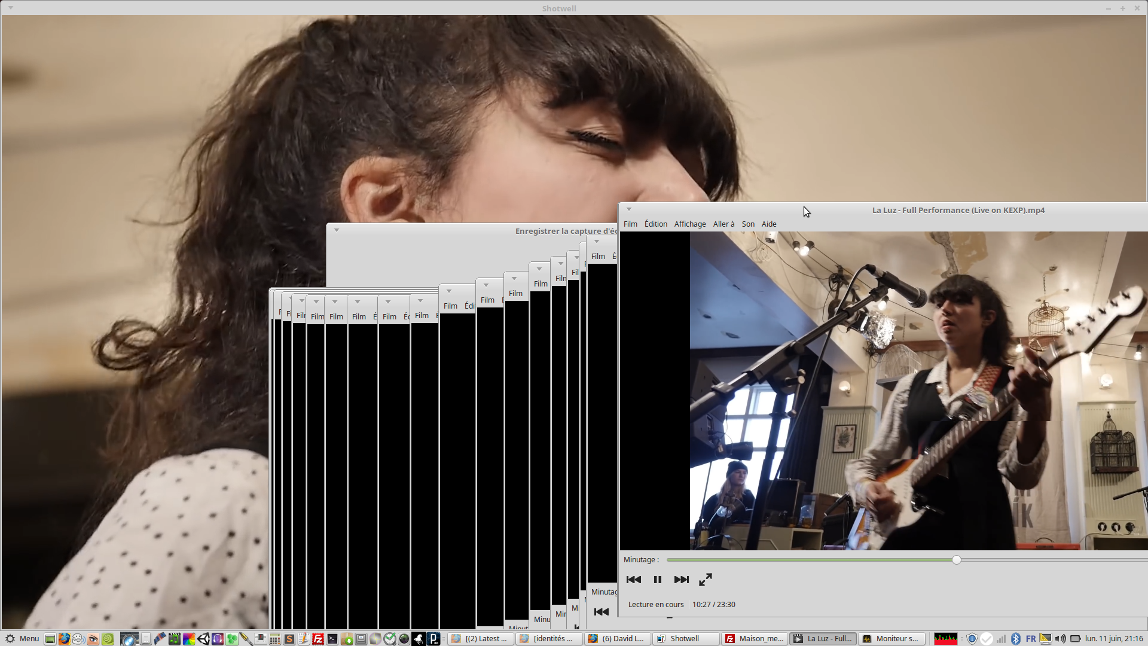Expand window menu arrow of La Luz window

coord(628,209)
